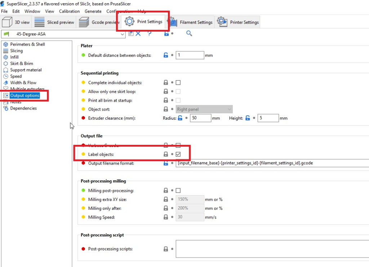Select Speed in the sidebar
Viewport: 369px width, 267px height.
(x=16, y=76)
